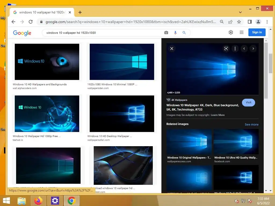
Task: Open related image from wallpaperaccess.com
Action: pyautogui.click(x=189, y=142)
